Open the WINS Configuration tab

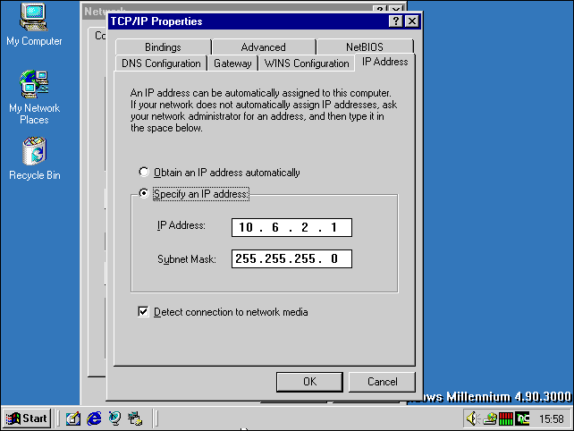(x=307, y=63)
